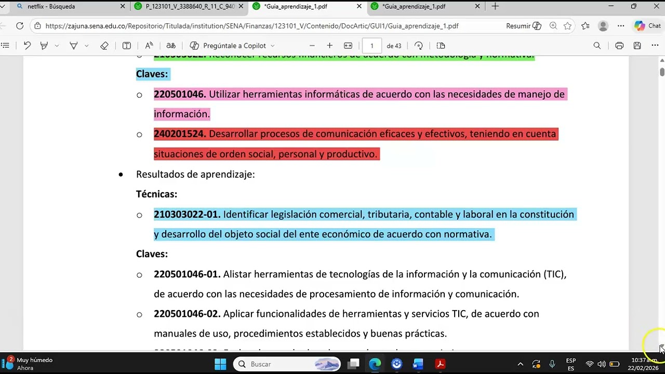Click the Windows taskbar Buscar search box
The height and width of the screenshot is (374, 665).
[286, 364]
